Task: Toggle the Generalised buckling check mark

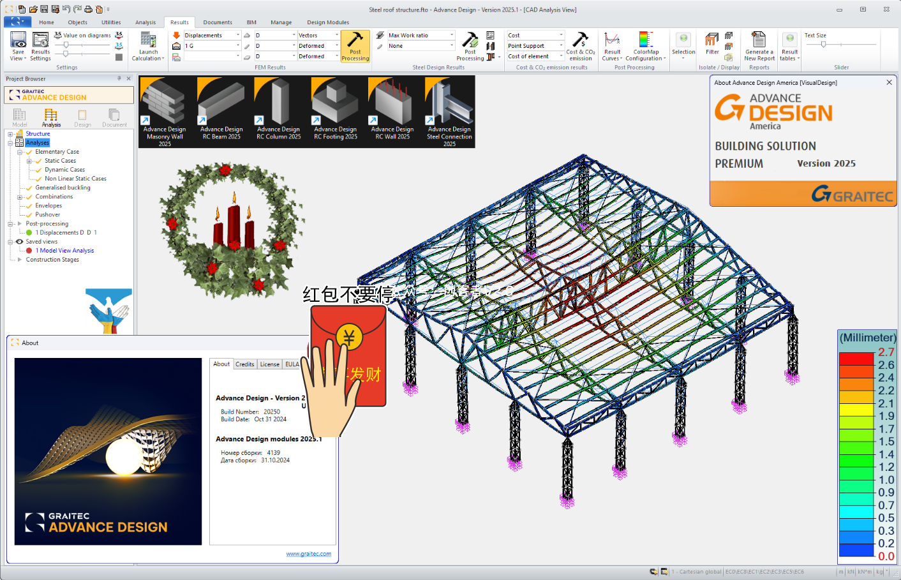Action: [x=29, y=188]
